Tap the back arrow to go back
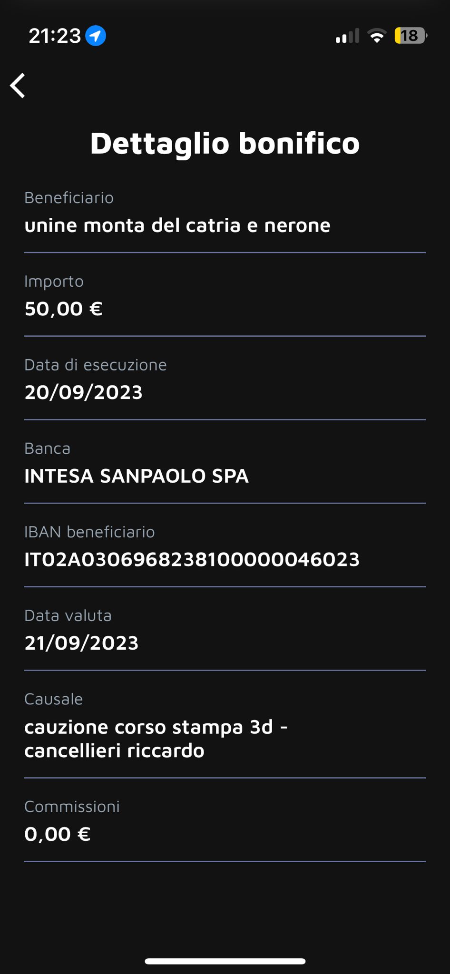 (18, 86)
